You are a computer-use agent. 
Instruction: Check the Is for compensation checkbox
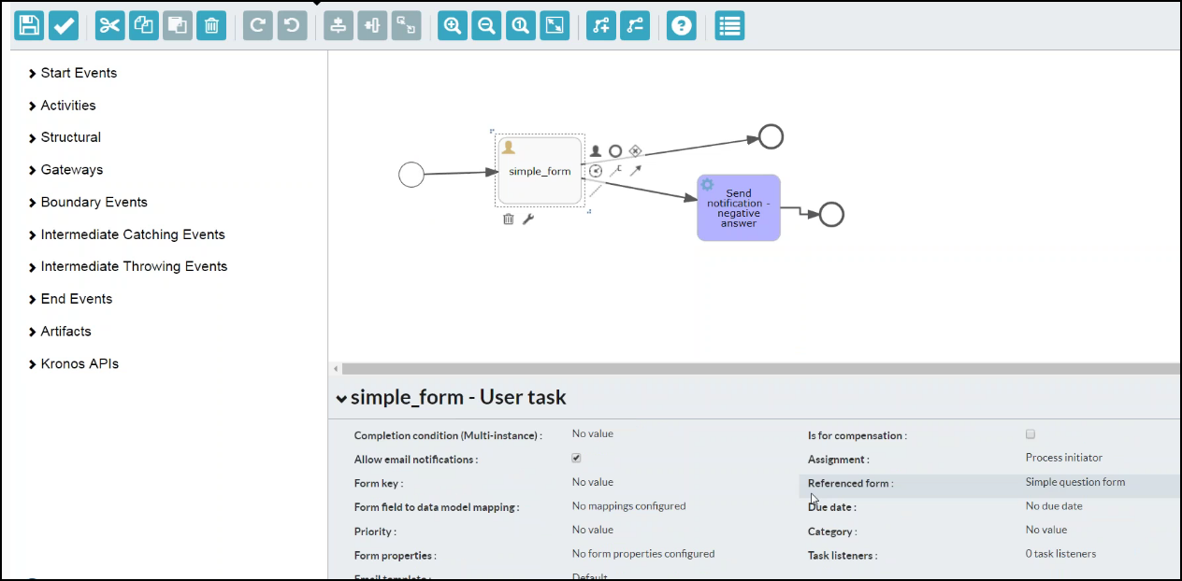[1031, 434]
